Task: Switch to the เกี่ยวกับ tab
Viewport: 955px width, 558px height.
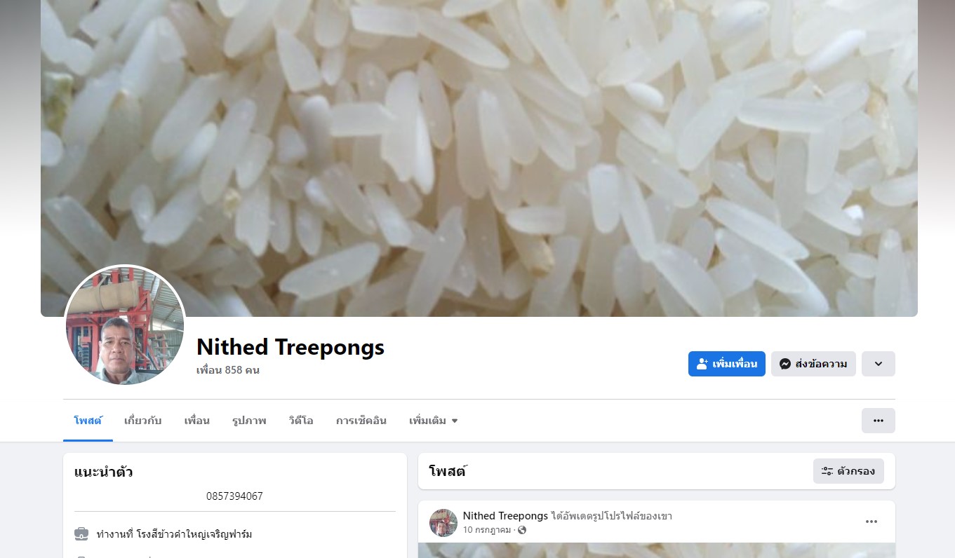Action: click(143, 421)
